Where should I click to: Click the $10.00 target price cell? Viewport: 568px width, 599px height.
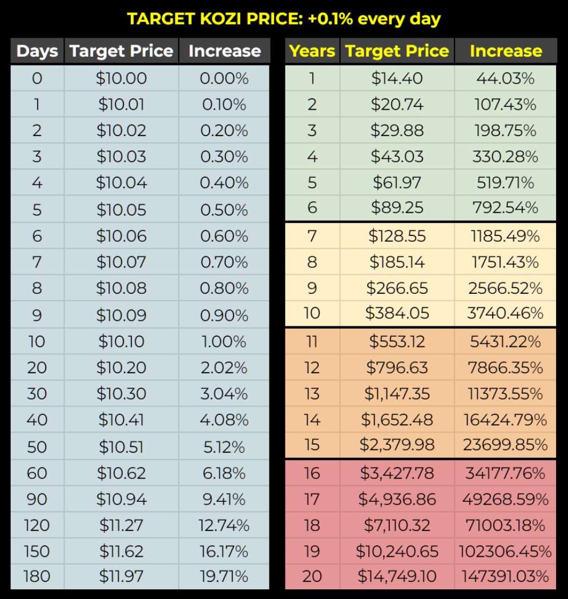click(122, 78)
